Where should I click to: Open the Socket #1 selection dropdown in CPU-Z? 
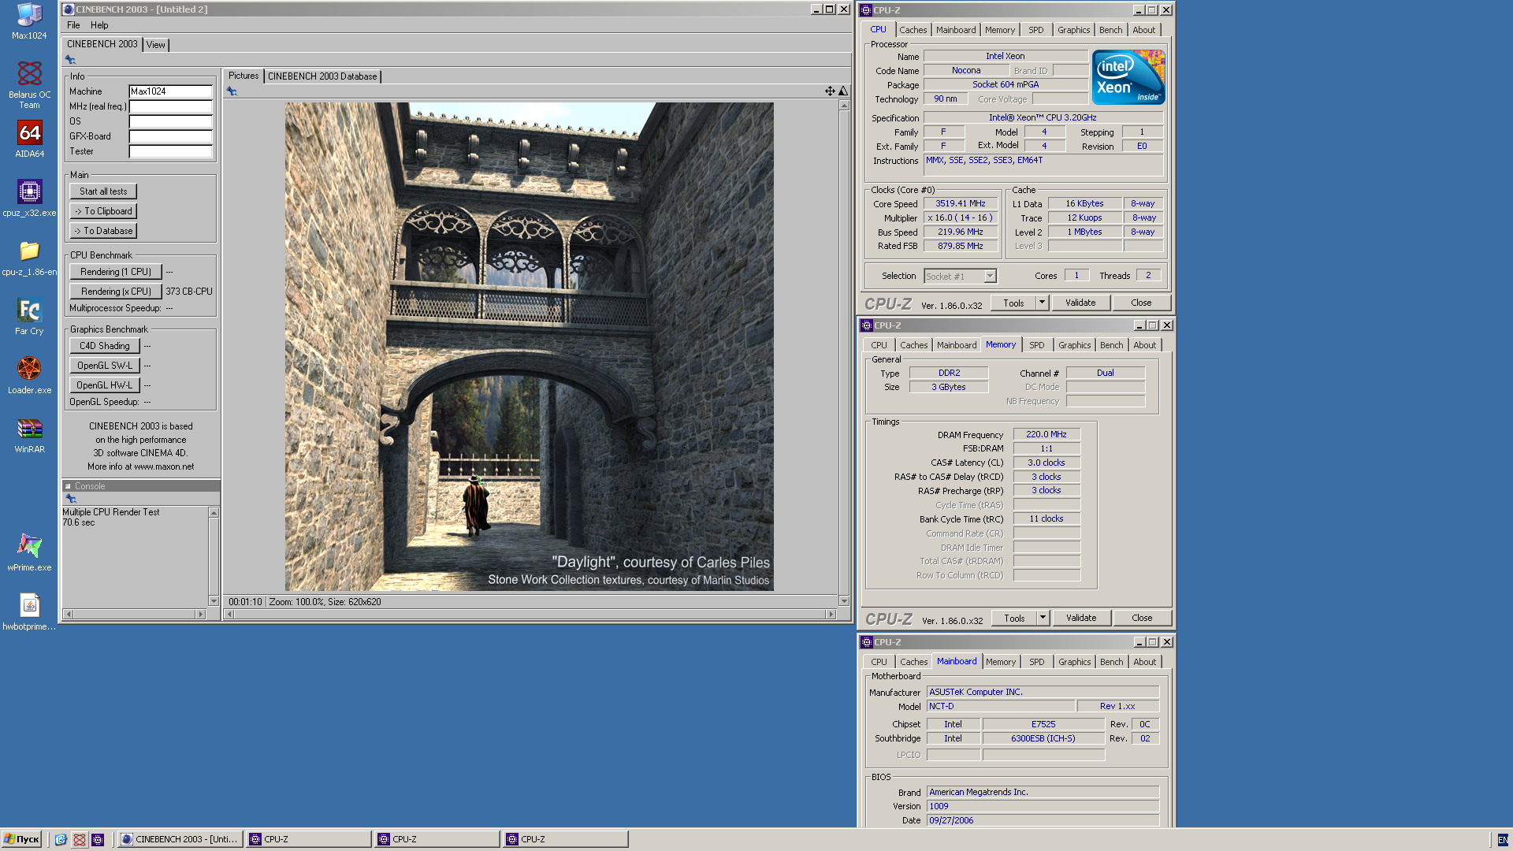coord(991,276)
